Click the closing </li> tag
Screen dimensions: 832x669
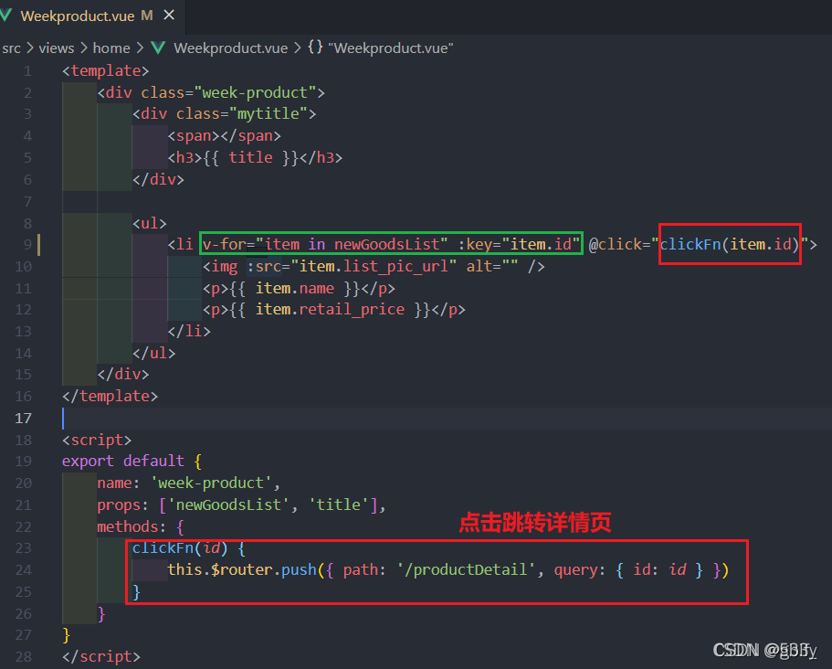[189, 332]
